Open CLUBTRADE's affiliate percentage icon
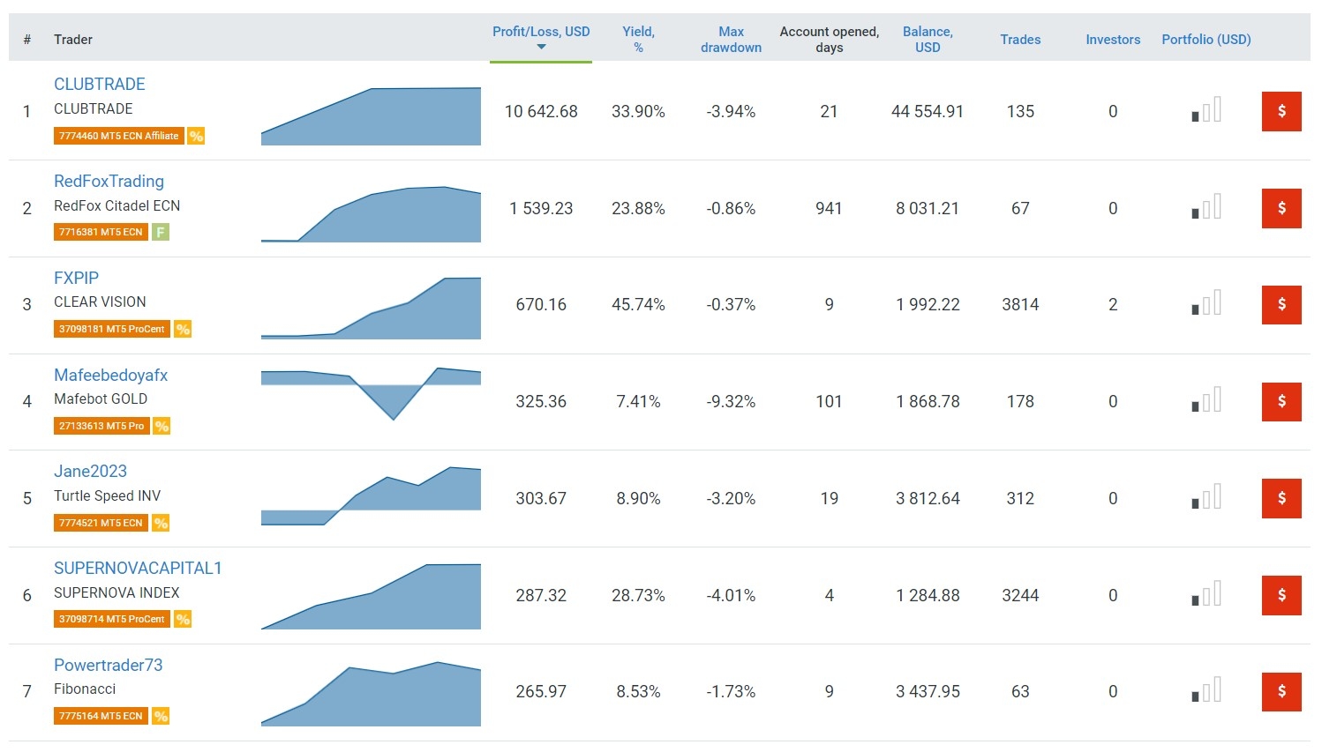Screen dimensions: 1322x752 (195, 136)
